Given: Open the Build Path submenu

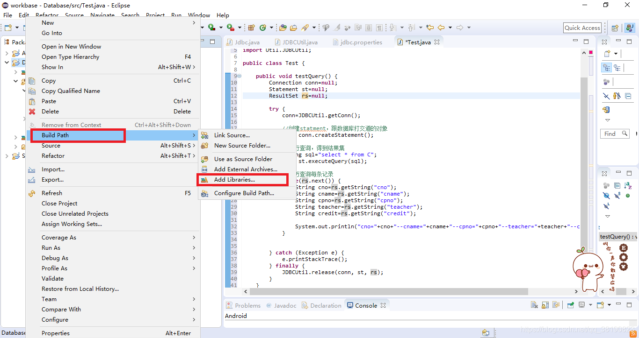Looking at the screenshot, I should point(113,135).
